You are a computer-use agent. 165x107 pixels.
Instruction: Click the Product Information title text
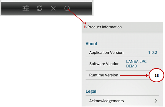[105, 27]
